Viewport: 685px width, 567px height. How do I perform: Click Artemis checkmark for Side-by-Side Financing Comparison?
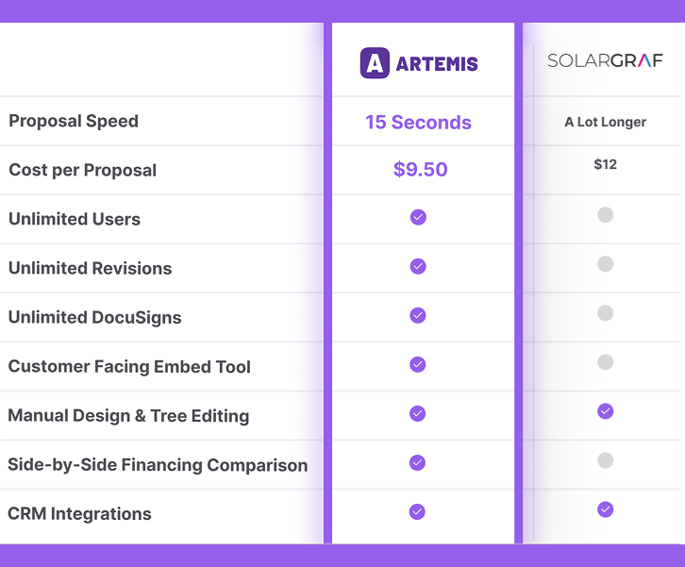pyautogui.click(x=418, y=462)
